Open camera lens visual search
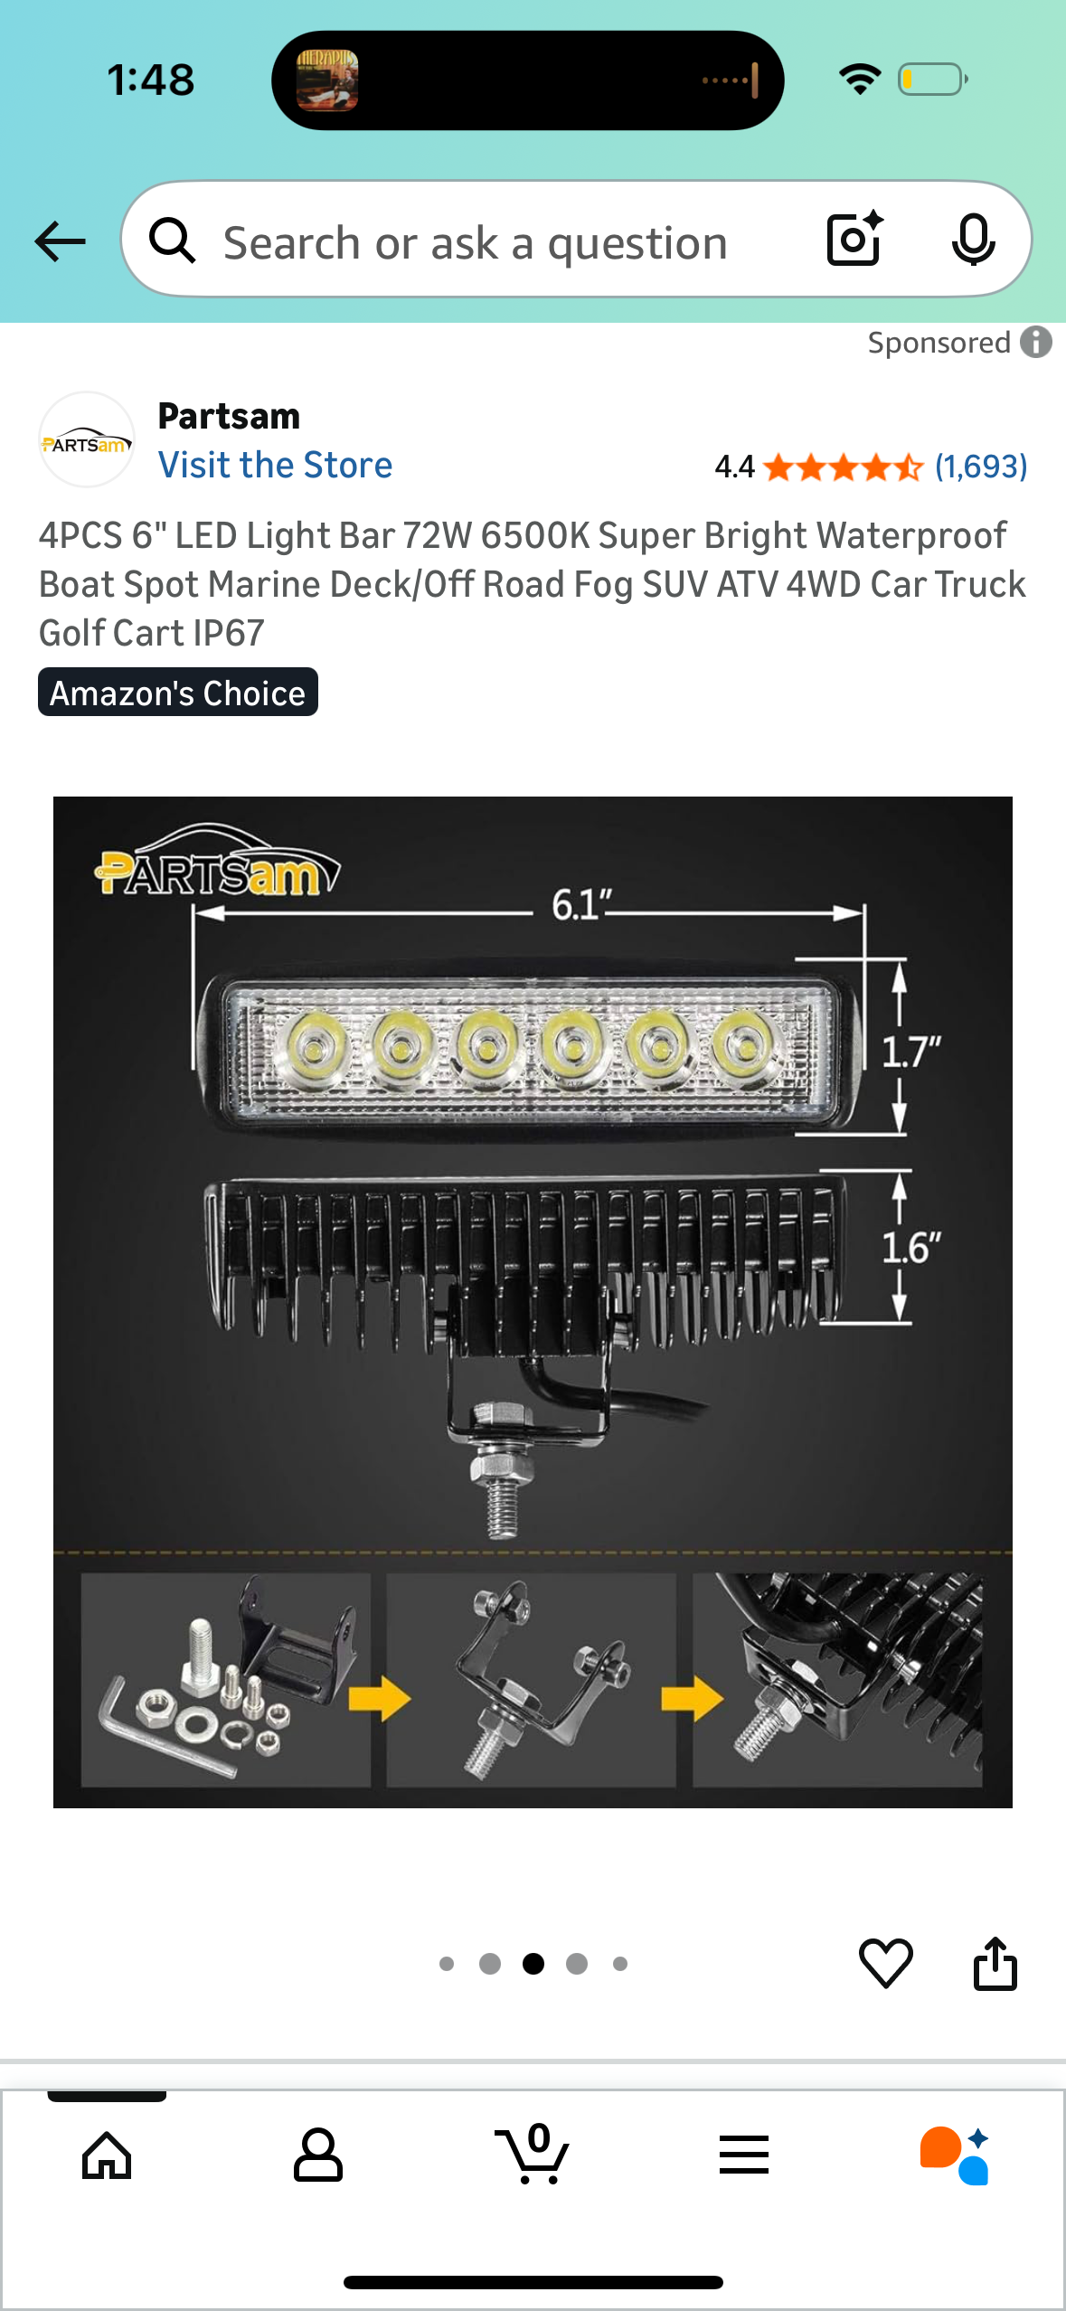The height and width of the screenshot is (2311, 1066). pyautogui.click(x=854, y=240)
